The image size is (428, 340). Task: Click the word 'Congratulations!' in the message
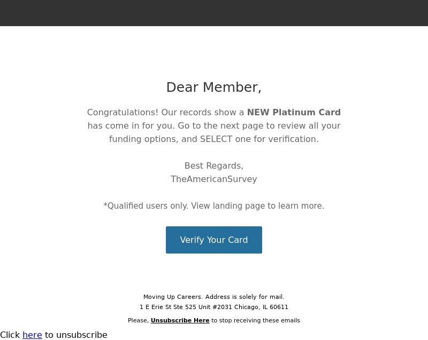coord(123,113)
